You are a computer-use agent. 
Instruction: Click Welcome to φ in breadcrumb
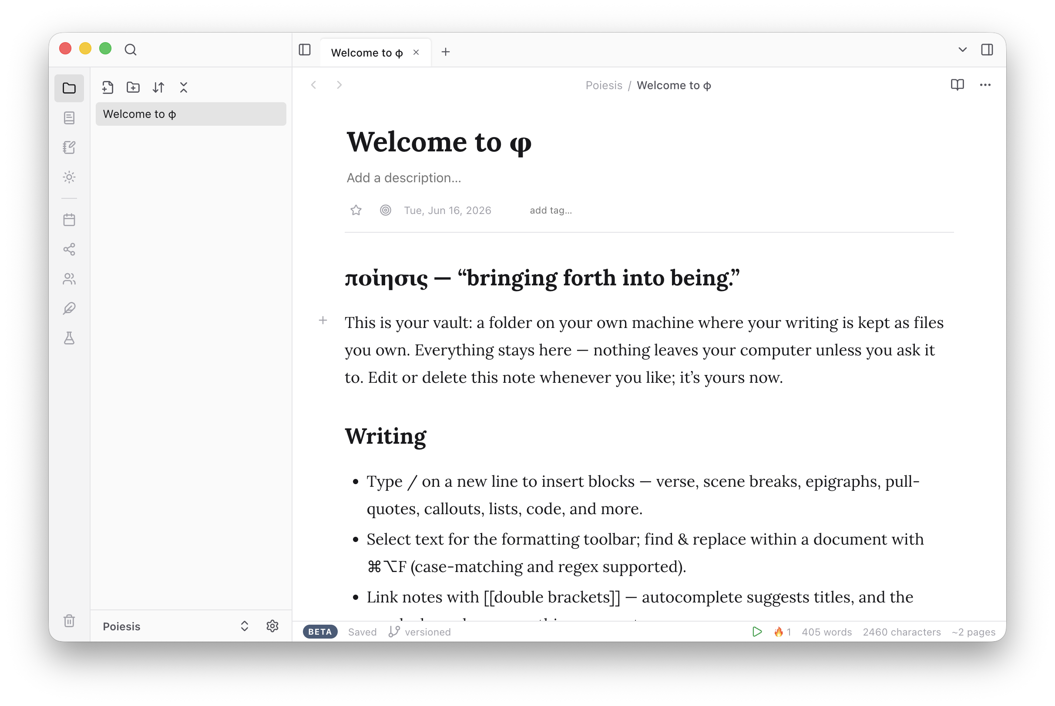coord(674,85)
